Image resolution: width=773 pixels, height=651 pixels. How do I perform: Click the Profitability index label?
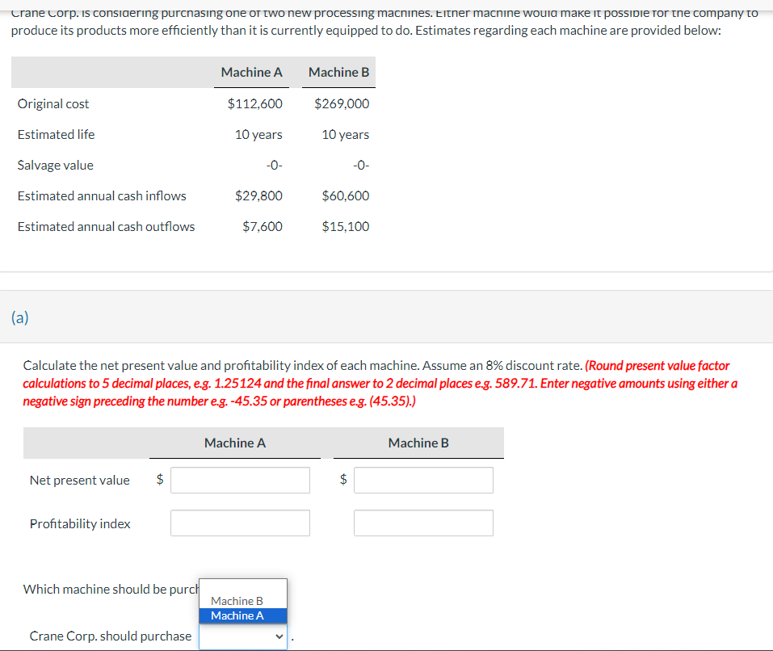[80, 523]
